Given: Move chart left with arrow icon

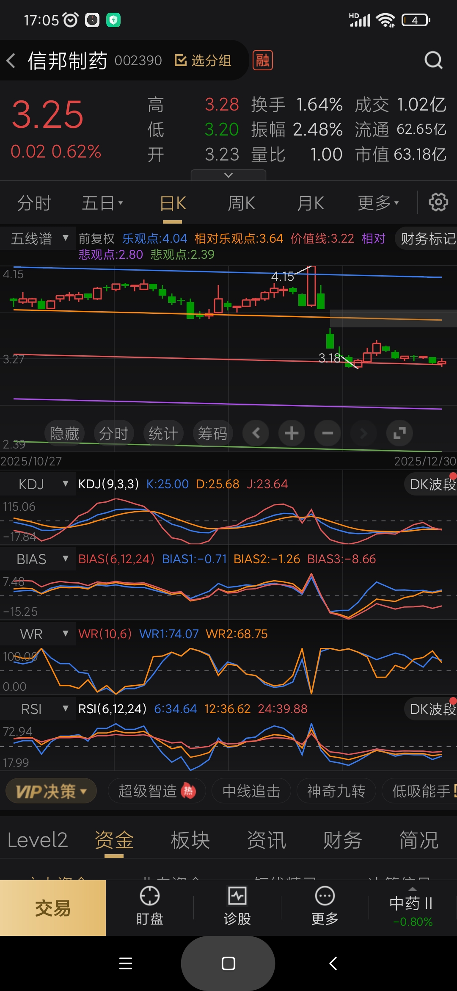Looking at the screenshot, I should pyautogui.click(x=256, y=433).
